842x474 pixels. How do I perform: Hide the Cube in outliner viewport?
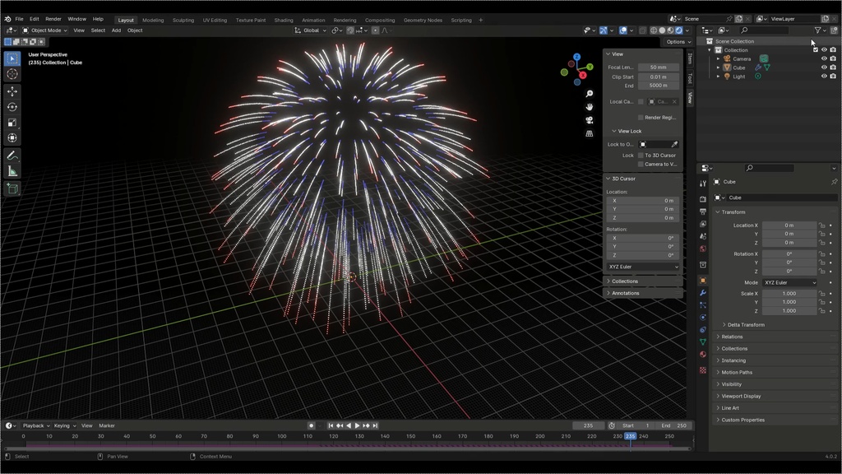pyautogui.click(x=824, y=67)
